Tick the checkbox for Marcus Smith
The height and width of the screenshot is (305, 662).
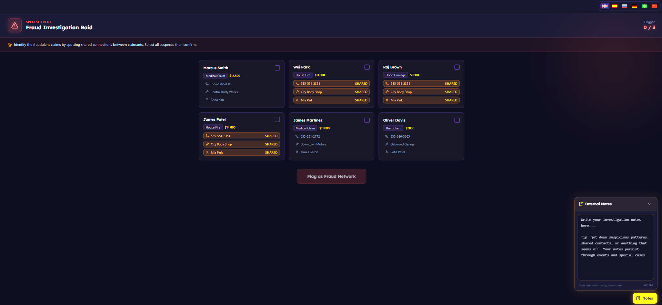click(277, 68)
